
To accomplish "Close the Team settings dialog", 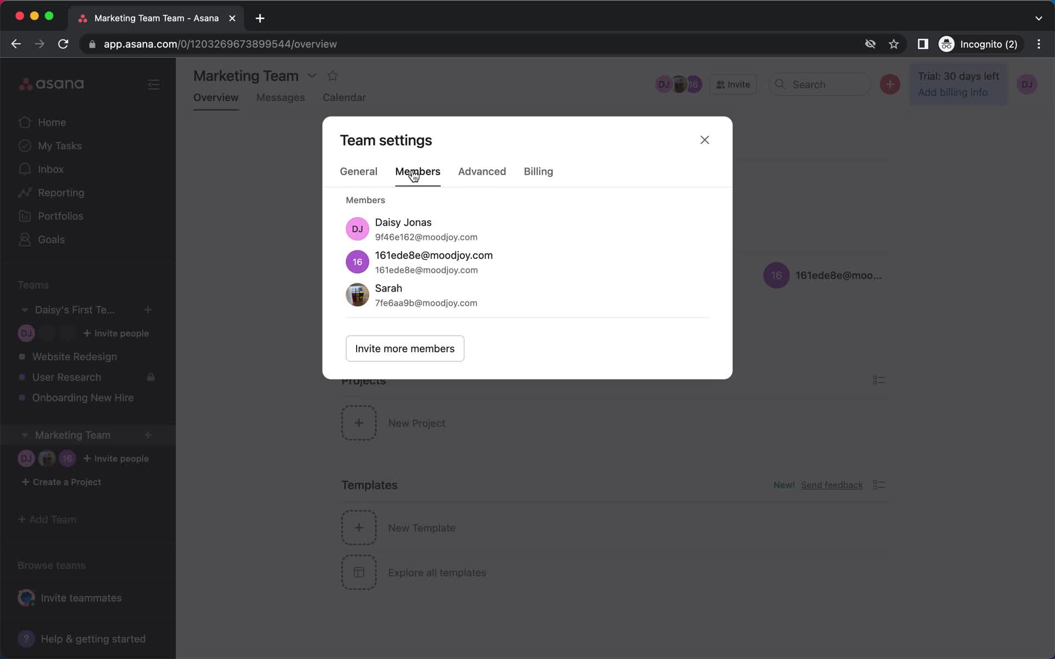I will (704, 139).
